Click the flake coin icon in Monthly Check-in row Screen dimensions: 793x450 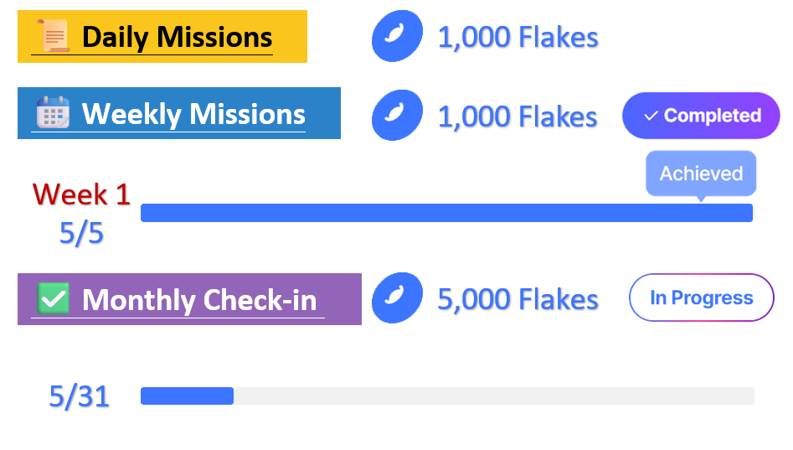pyautogui.click(x=398, y=297)
